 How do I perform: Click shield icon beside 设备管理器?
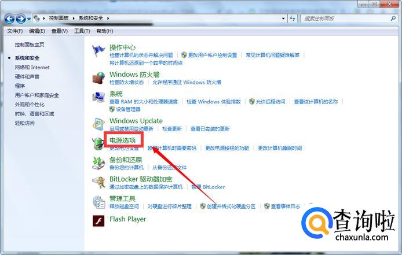point(112,109)
